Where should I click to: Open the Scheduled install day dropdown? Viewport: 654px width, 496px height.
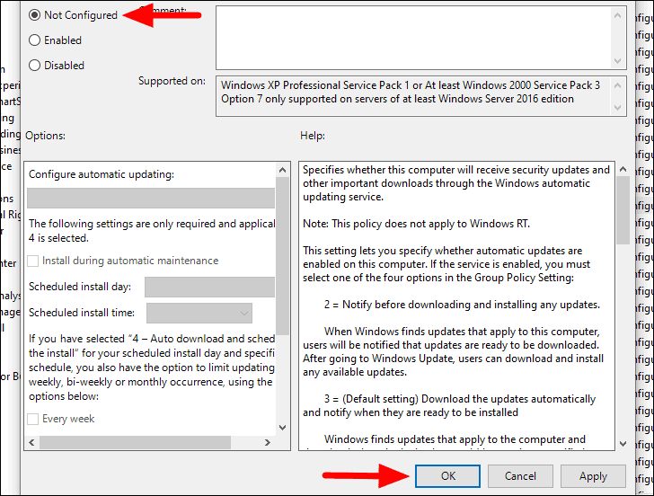209,287
